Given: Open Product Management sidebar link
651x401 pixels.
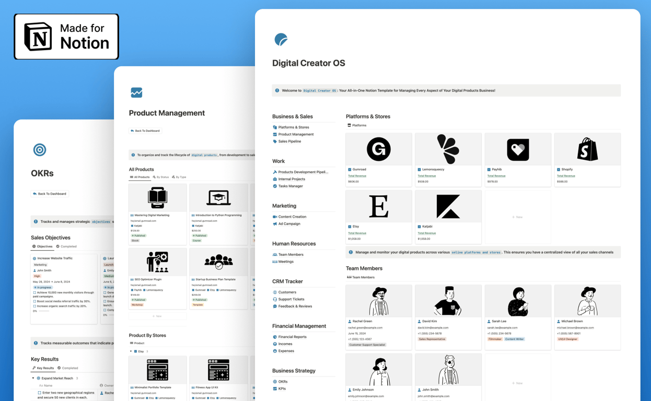Looking at the screenshot, I should (296, 134).
